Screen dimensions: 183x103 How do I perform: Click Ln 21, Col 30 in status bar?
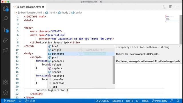[x=102, y=101]
